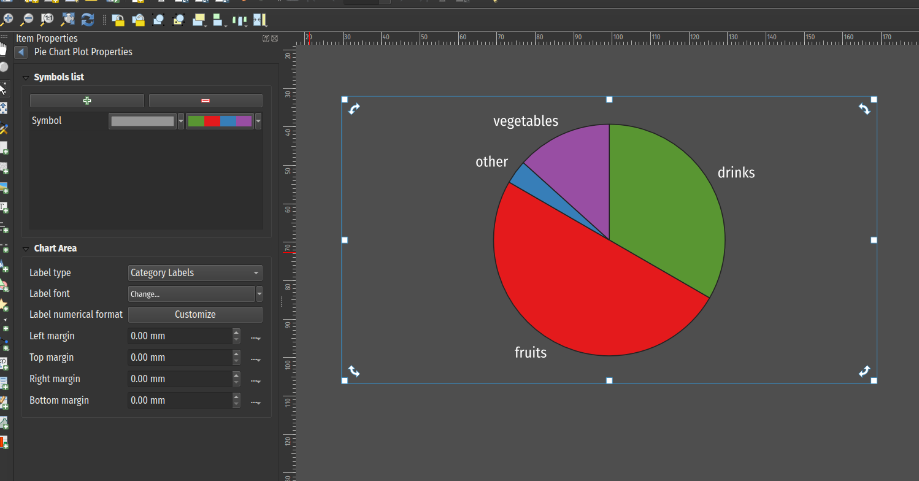919x481 pixels.
Task: Unlock all layout items
Action: click(138, 20)
